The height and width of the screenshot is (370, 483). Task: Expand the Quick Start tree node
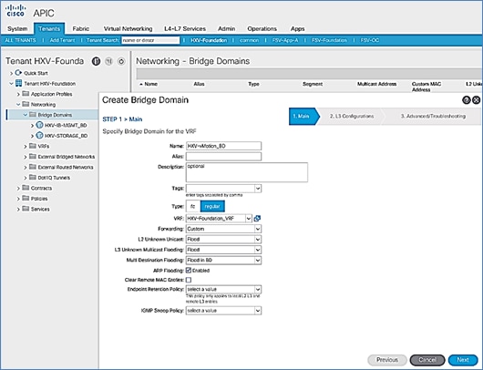click(x=12, y=73)
